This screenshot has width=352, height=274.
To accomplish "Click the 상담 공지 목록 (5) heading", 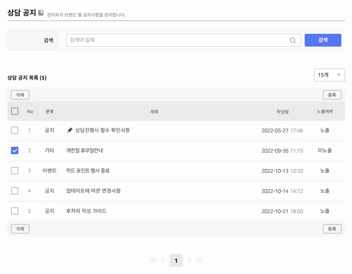I will [27, 78].
